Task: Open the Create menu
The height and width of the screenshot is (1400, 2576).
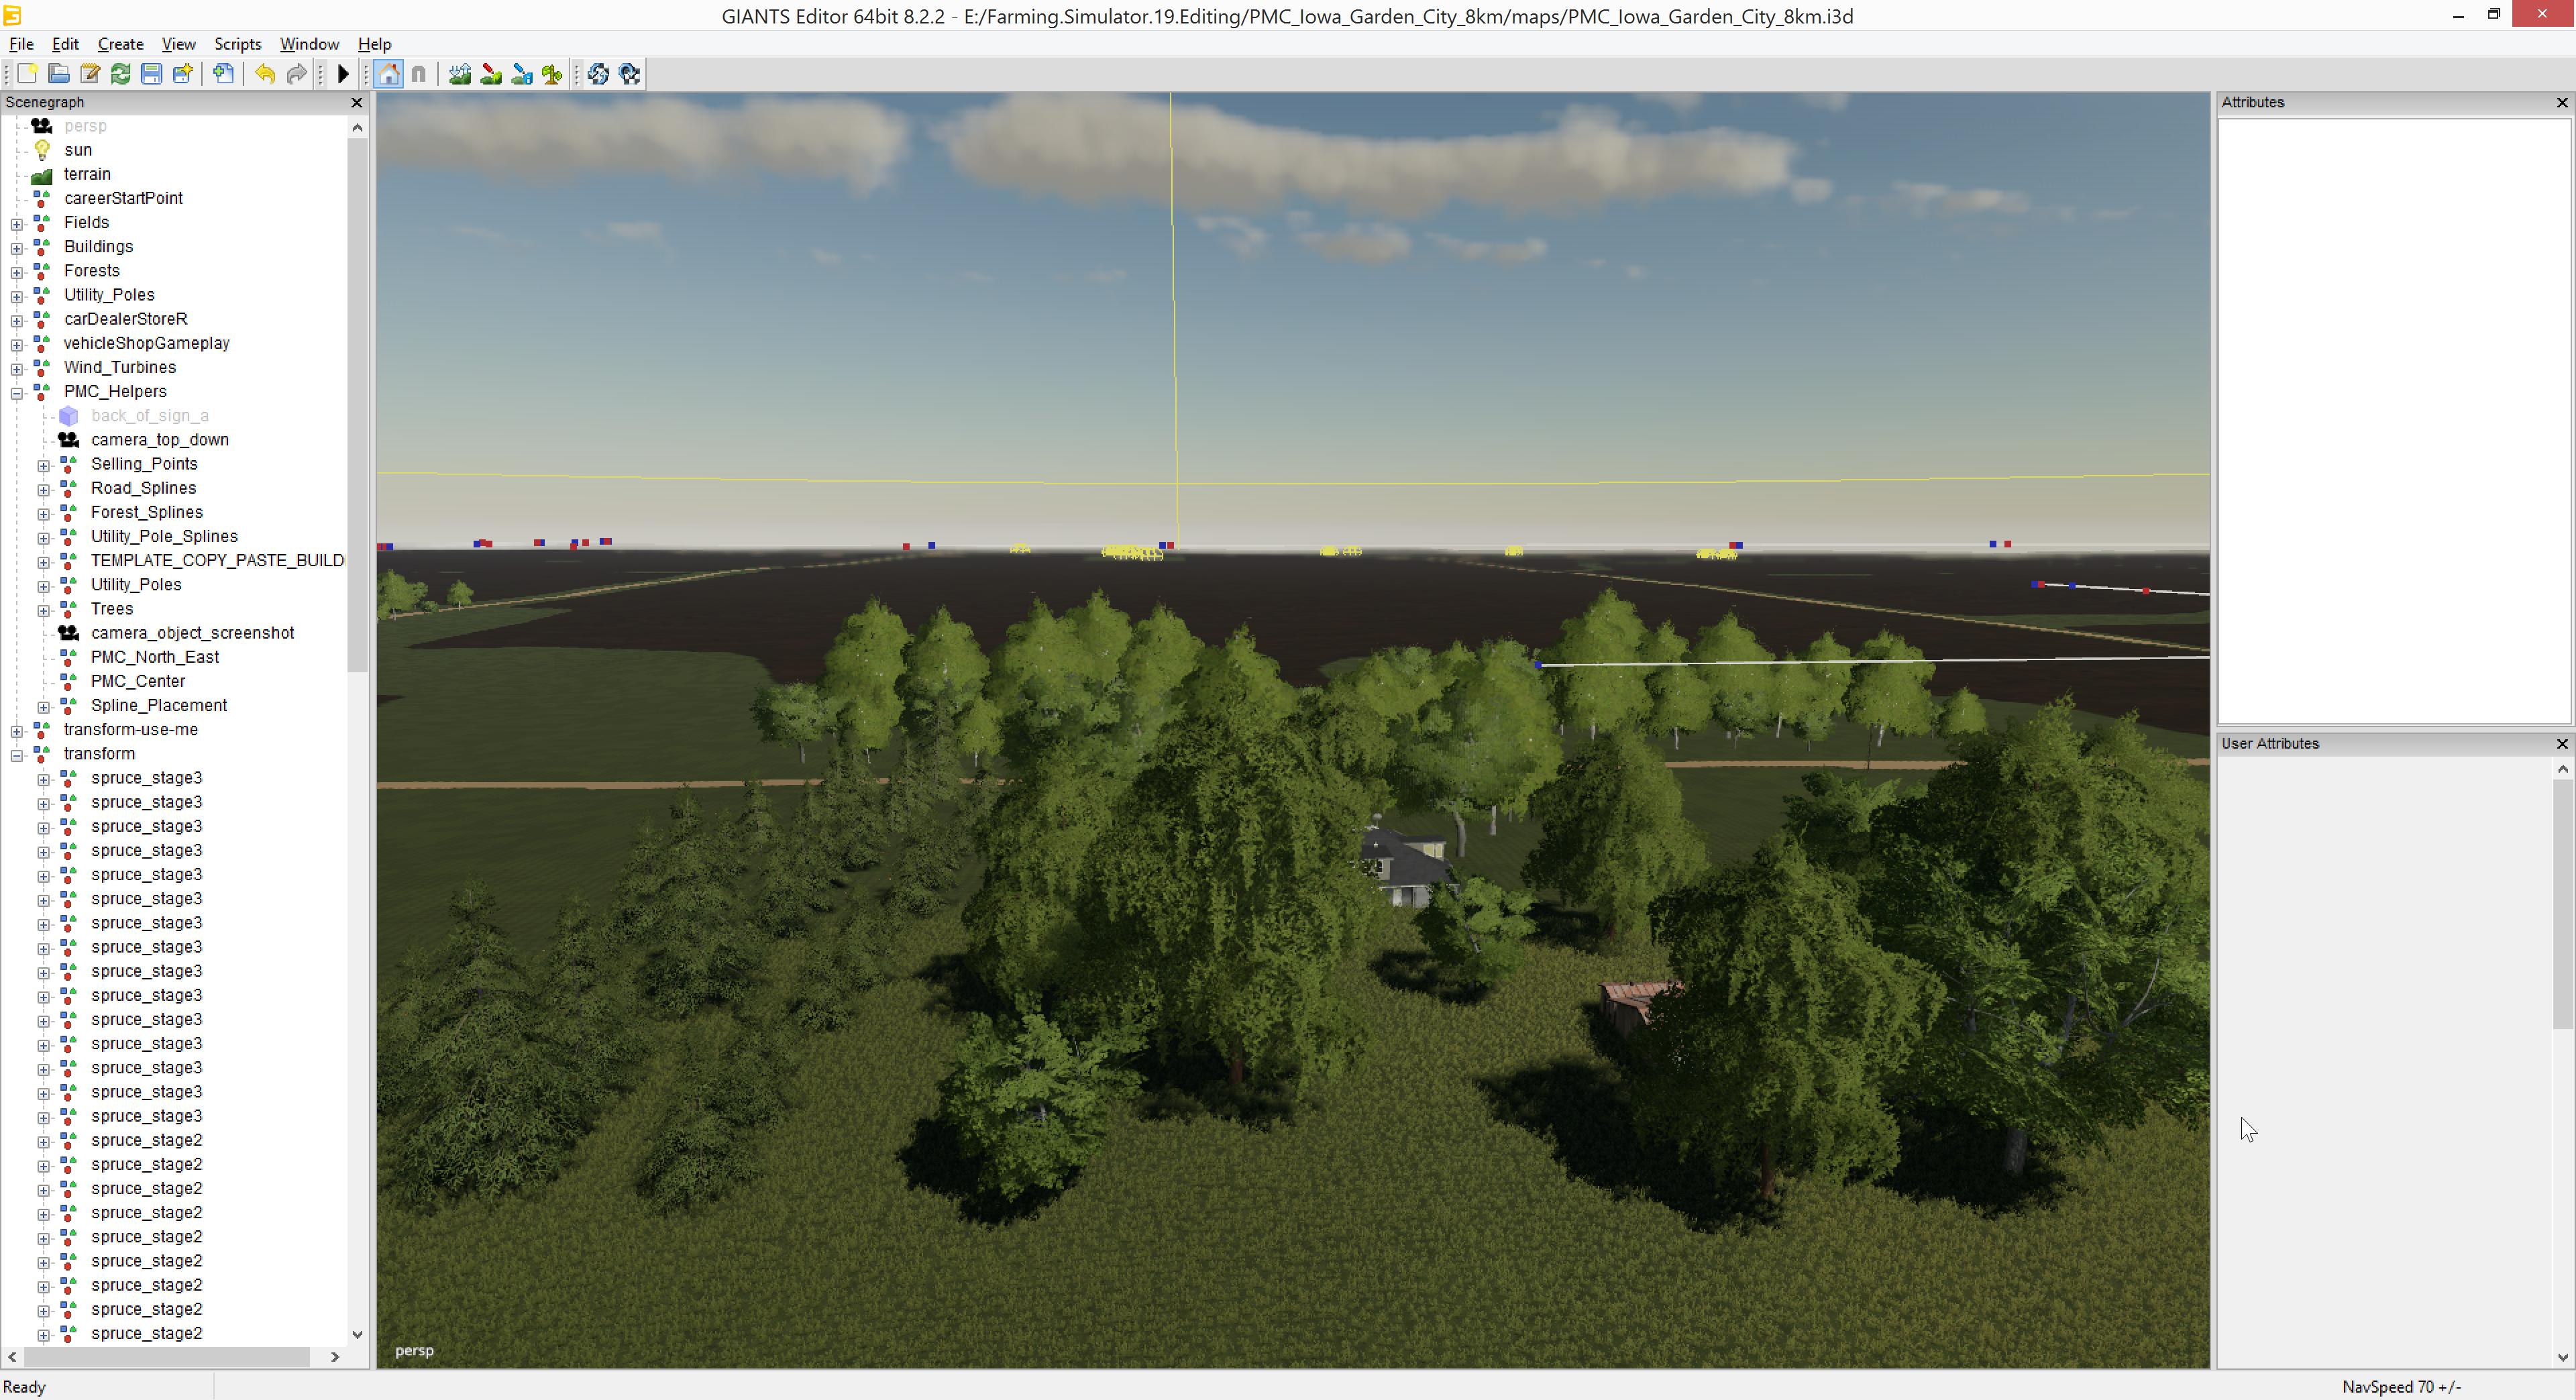Action: click(x=121, y=44)
